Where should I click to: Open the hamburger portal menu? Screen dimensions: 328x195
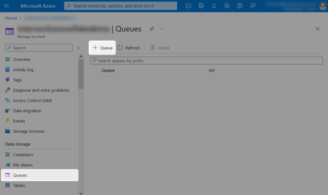click(x=6, y=6)
